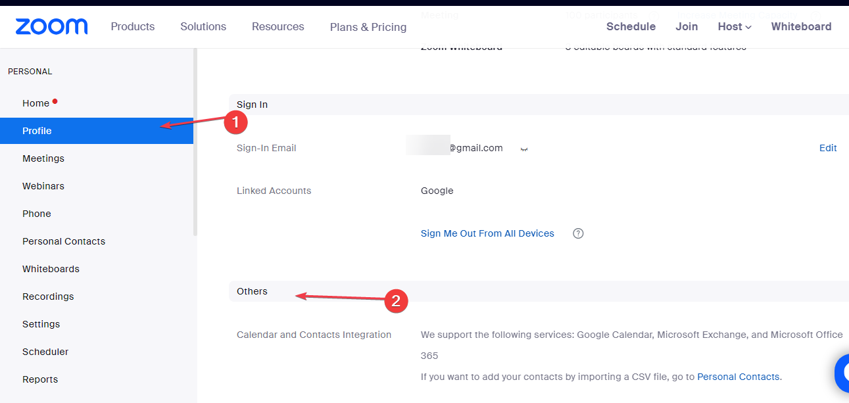This screenshot has height=403, width=849.
Task: Click the Google linked account value
Action: point(437,191)
